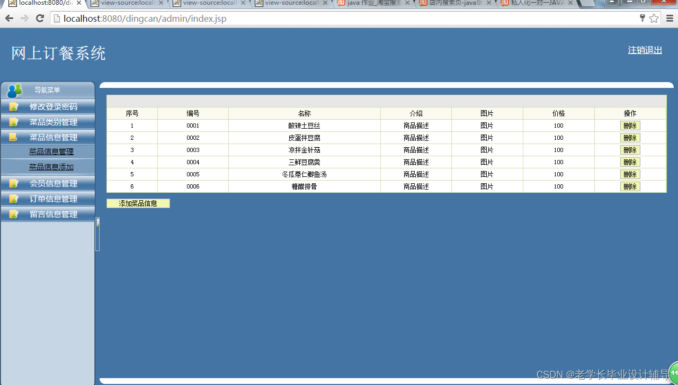Click the 添加菜品信息 button
The image size is (678, 385).
click(138, 203)
